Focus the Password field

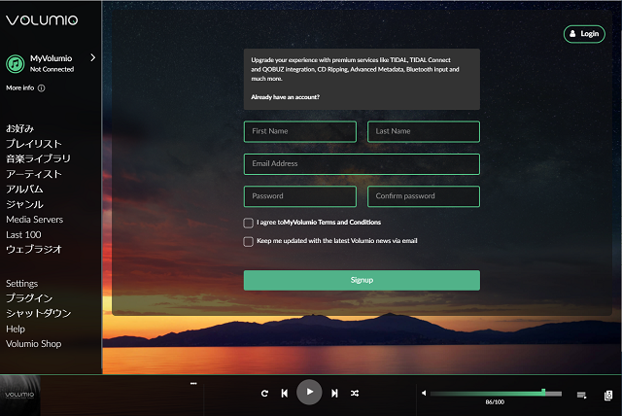coord(300,196)
